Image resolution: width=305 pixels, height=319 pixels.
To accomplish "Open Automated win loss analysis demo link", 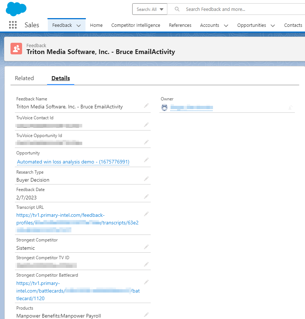I will click(x=73, y=162).
